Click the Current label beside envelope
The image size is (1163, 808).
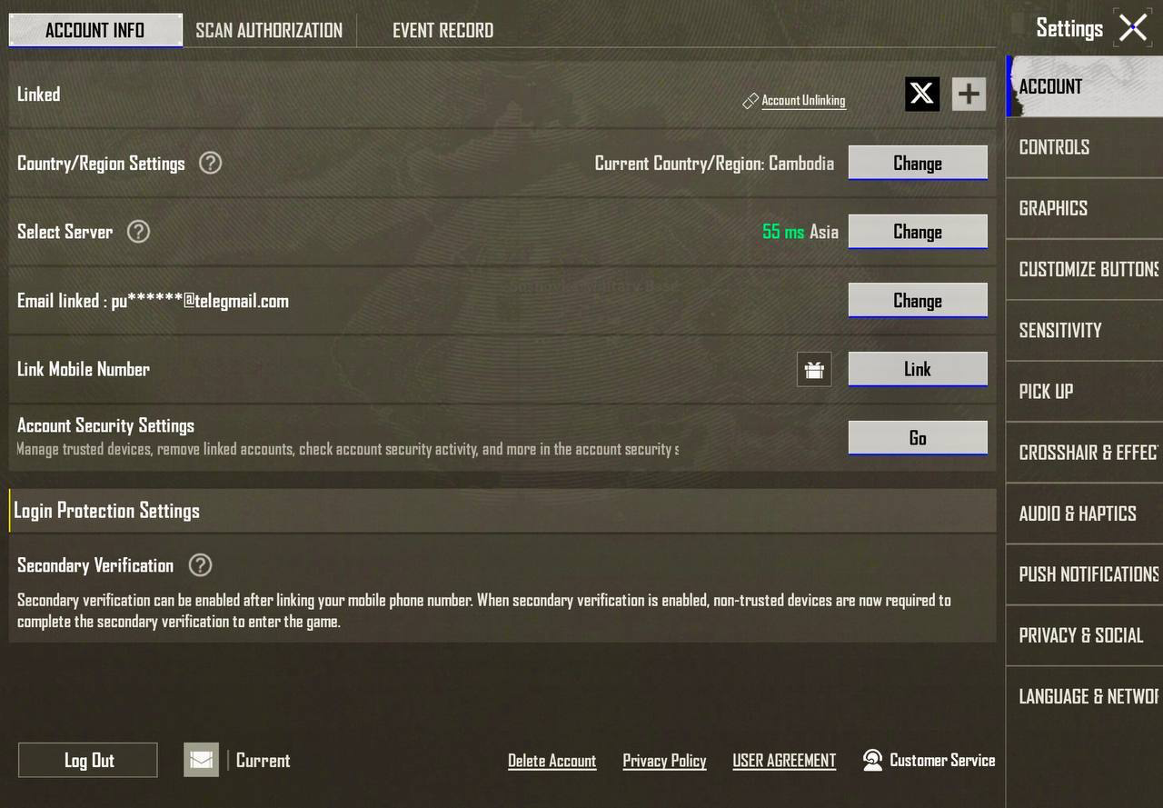click(x=263, y=761)
